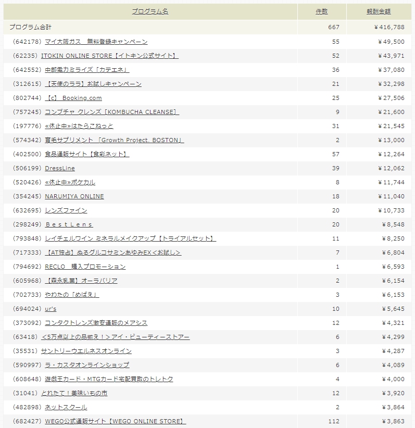
Task: Open 遊戯王カード・MTGカード宅配買取のトレトク link
Action: point(109,379)
